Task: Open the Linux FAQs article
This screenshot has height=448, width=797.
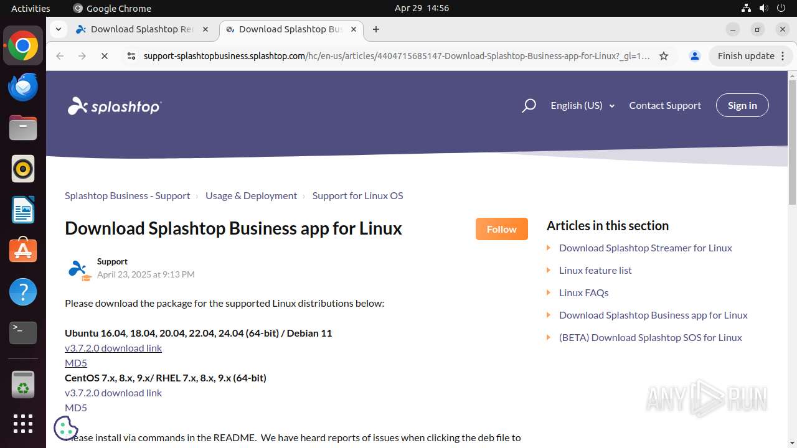Action: [x=584, y=292]
